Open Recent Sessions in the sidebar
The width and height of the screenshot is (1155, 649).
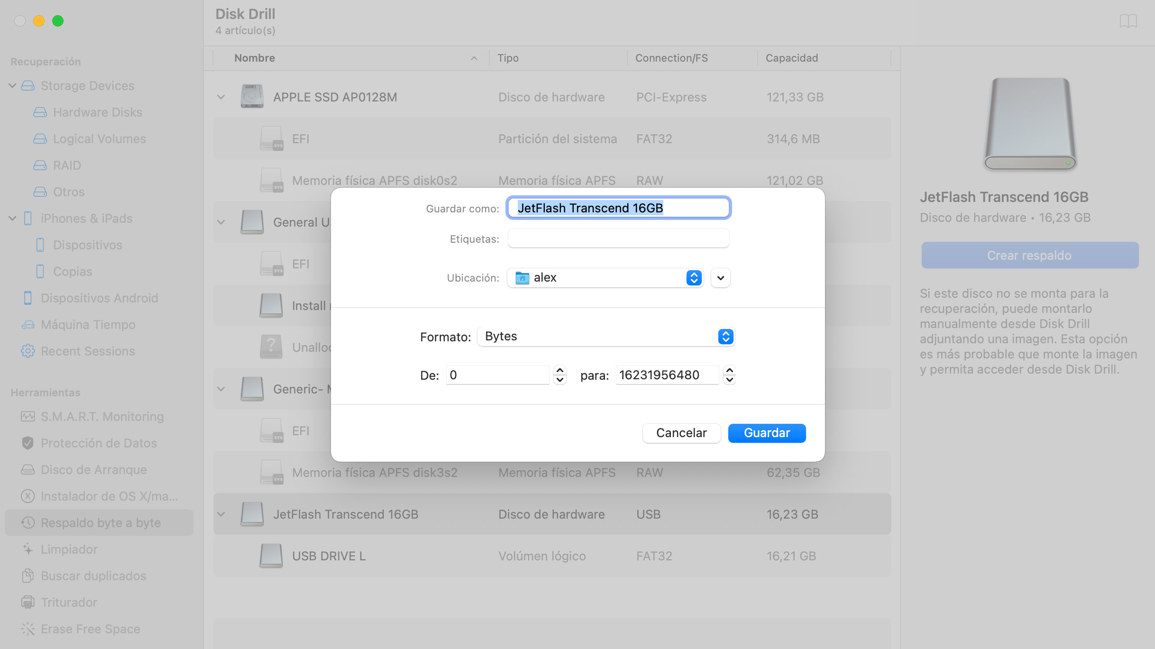(88, 351)
